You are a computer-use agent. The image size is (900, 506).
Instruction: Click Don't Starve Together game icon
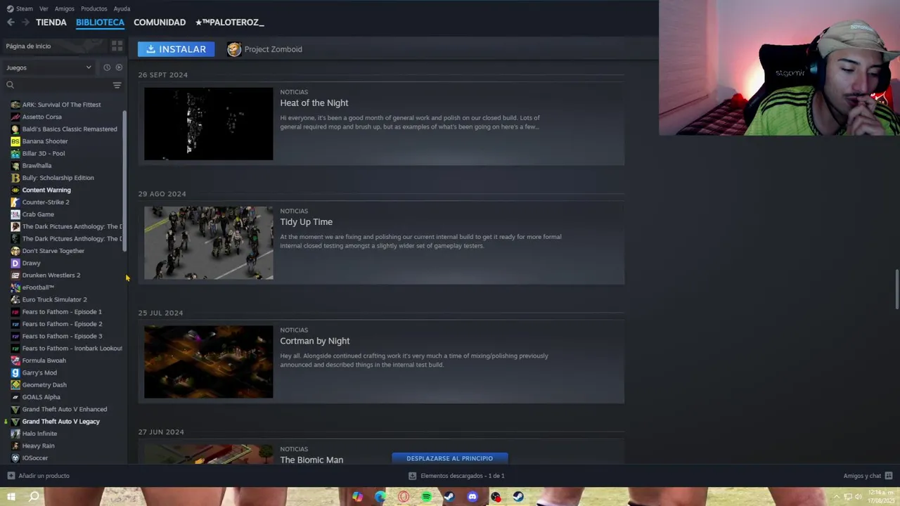15,251
